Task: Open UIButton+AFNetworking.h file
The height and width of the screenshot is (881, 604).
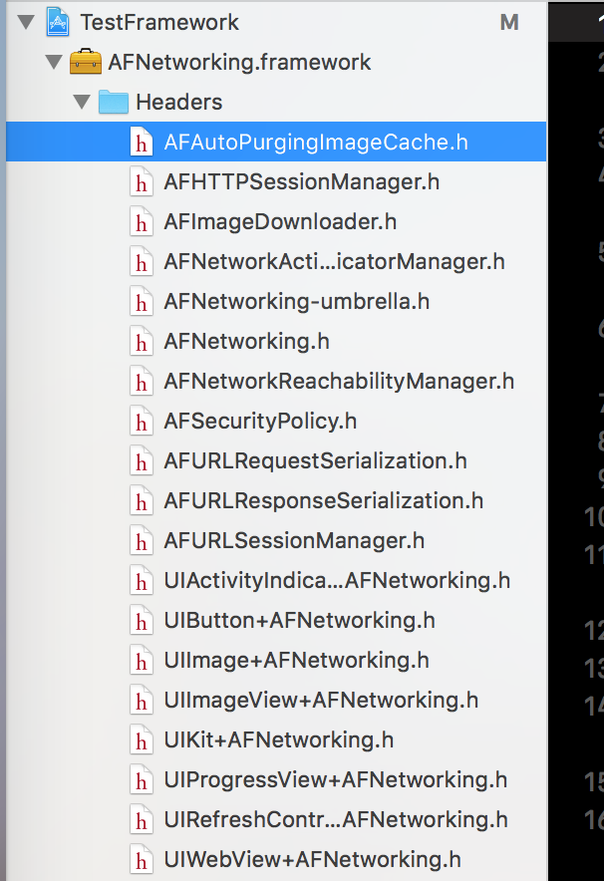Action: coord(276,620)
